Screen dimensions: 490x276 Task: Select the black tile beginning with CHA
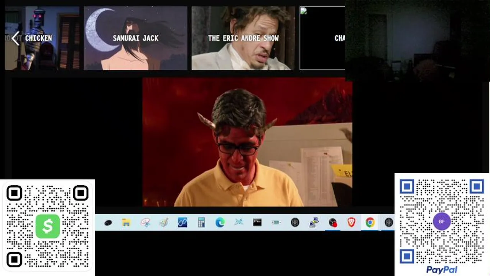pos(322,38)
